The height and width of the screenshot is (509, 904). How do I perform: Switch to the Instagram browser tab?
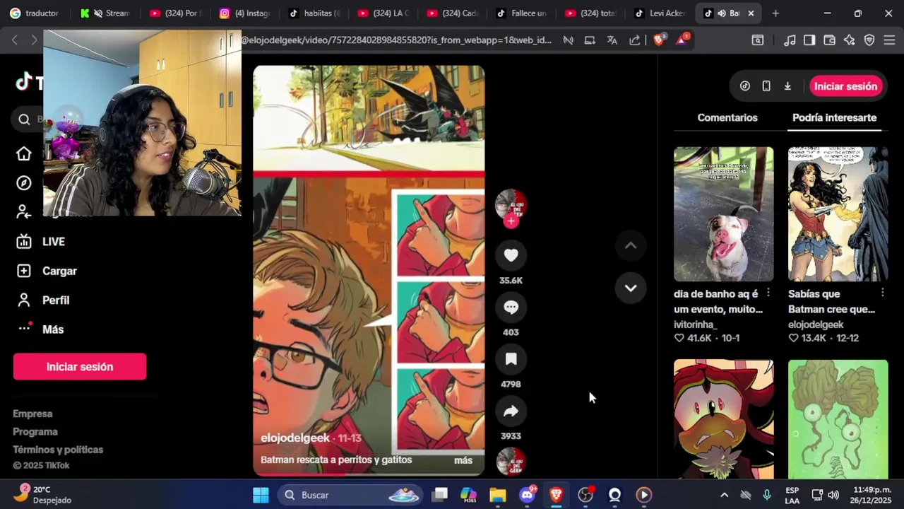[x=246, y=13]
